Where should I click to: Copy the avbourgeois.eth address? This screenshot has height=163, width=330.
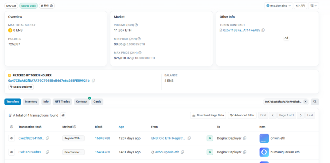pyautogui.click(x=182, y=152)
